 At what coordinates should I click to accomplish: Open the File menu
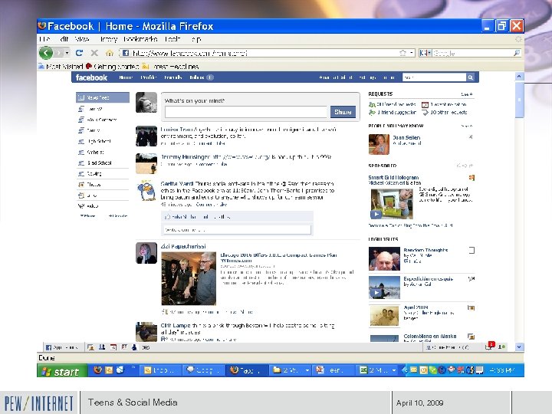click(44, 39)
